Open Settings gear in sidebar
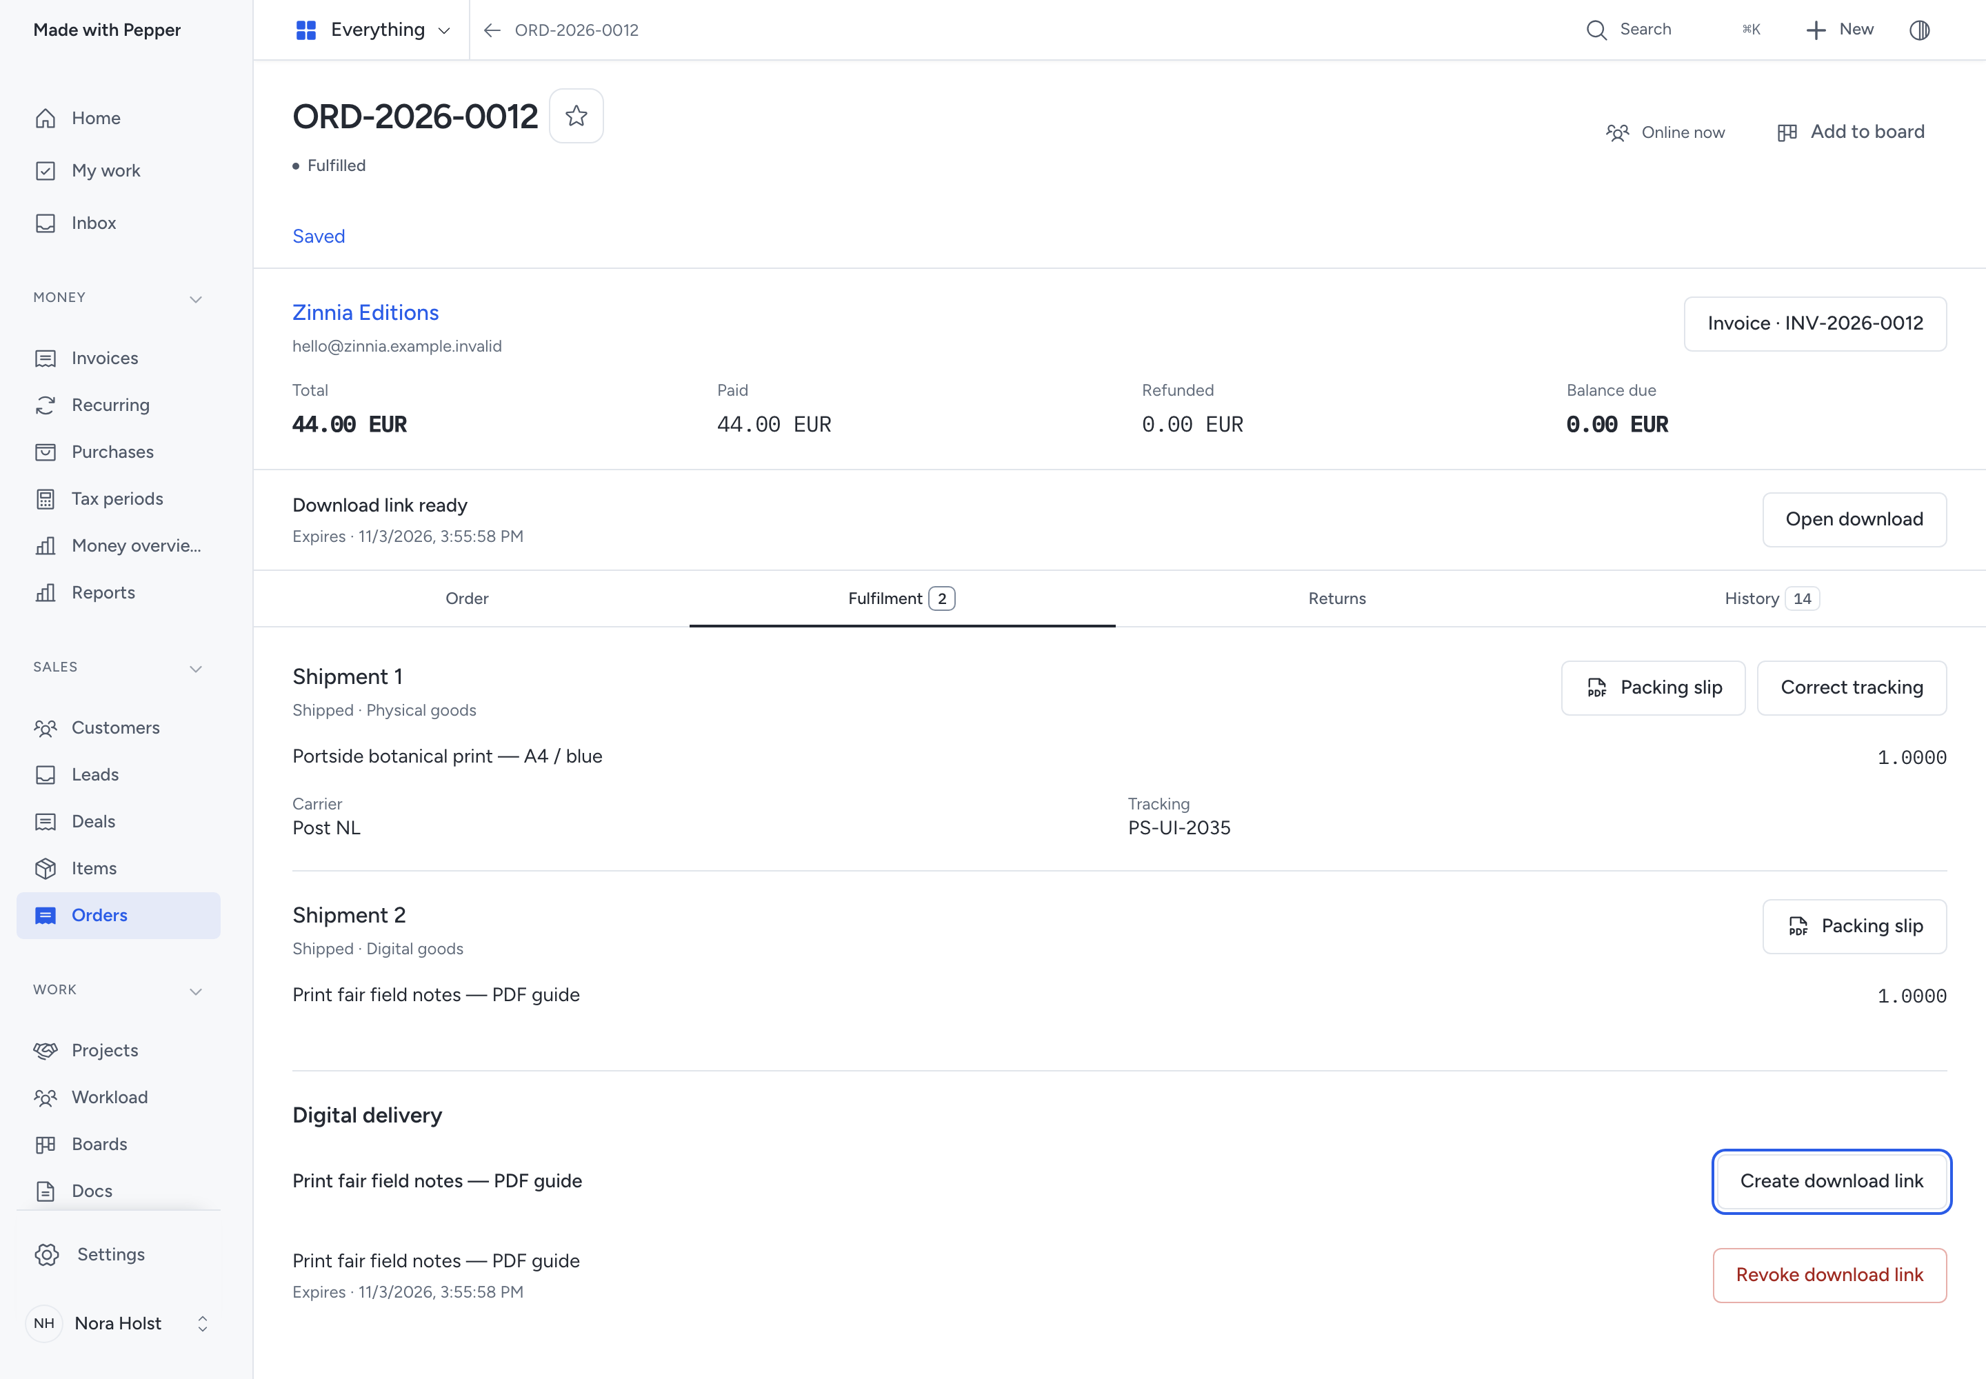The height and width of the screenshot is (1379, 1986). point(119,1255)
